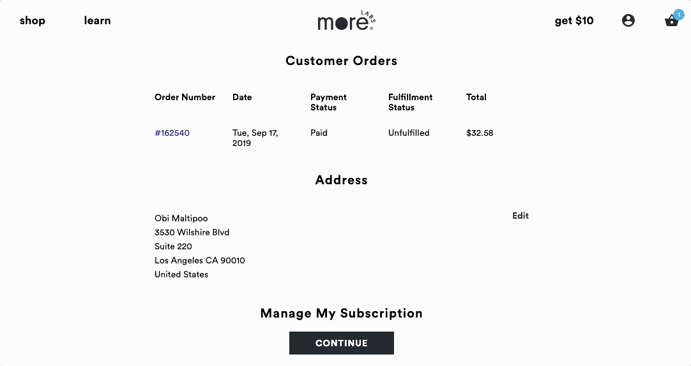Open the account profile icon

(628, 20)
